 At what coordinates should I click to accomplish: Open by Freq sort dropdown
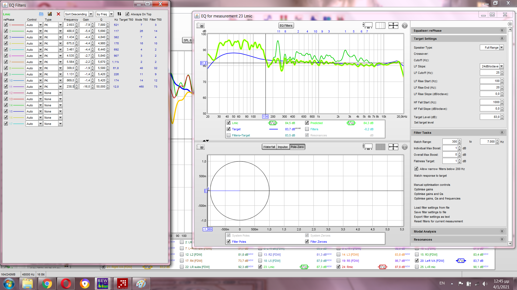105,14
